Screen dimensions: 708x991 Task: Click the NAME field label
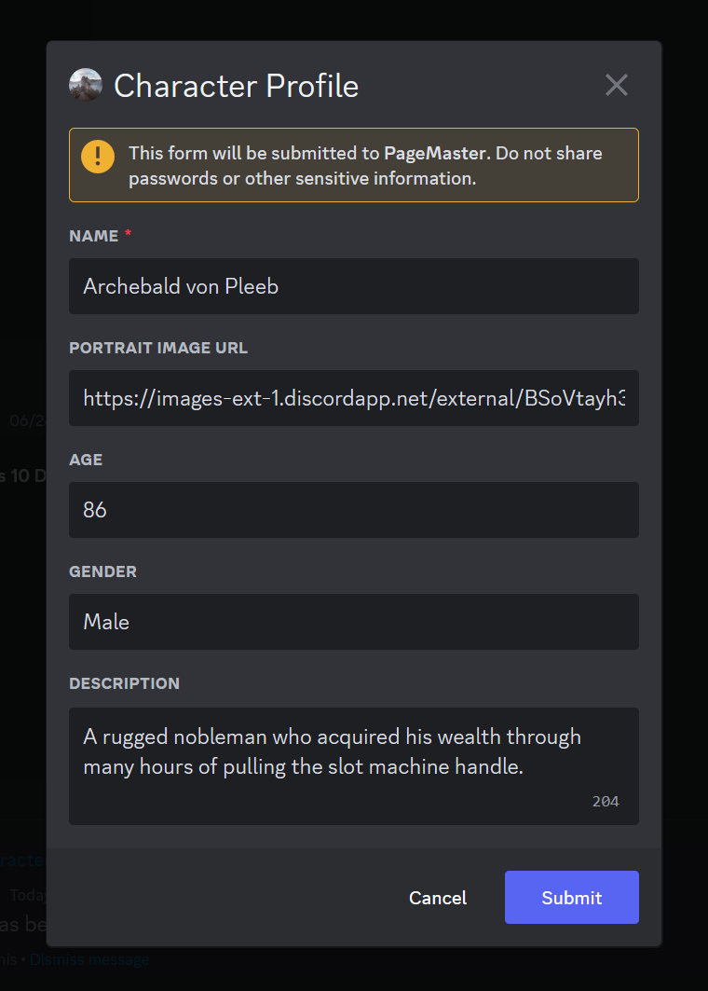[x=94, y=236]
